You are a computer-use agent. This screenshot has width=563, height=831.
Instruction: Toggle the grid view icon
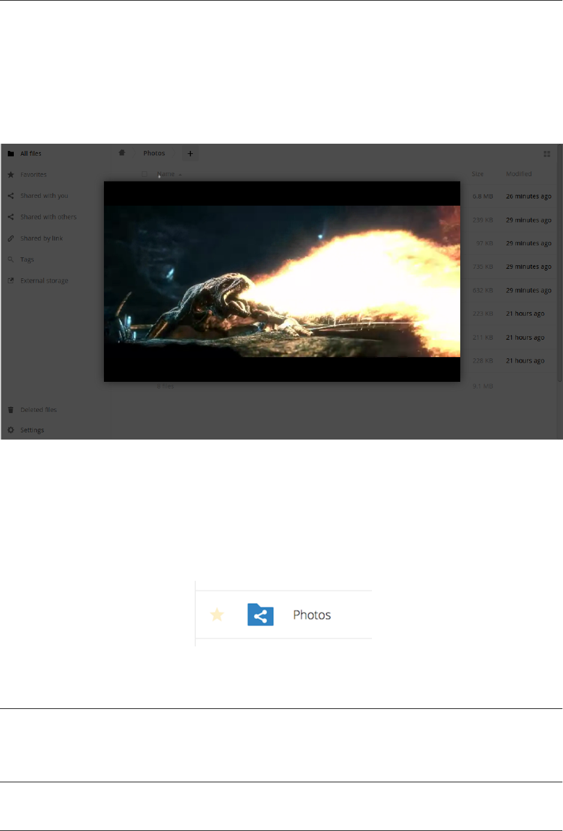click(547, 154)
